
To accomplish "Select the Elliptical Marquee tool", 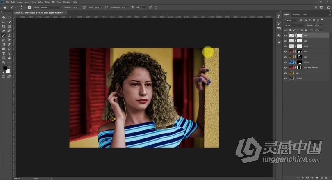I will click(9, 17).
